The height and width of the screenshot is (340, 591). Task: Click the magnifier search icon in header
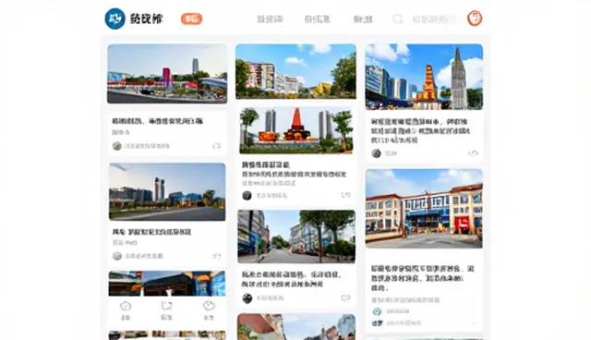[398, 18]
